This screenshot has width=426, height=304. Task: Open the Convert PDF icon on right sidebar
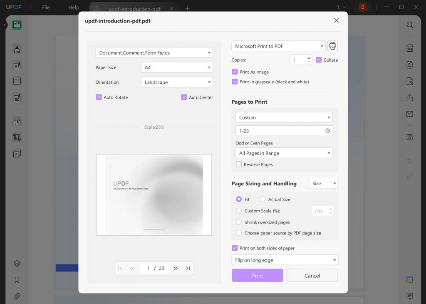tap(410, 65)
